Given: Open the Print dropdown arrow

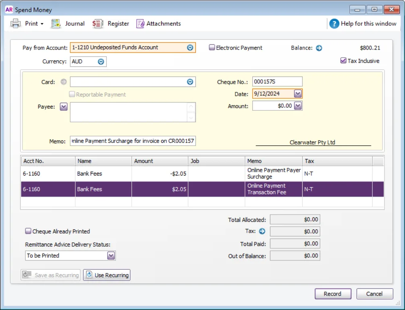Looking at the screenshot, I should [42, 24].
